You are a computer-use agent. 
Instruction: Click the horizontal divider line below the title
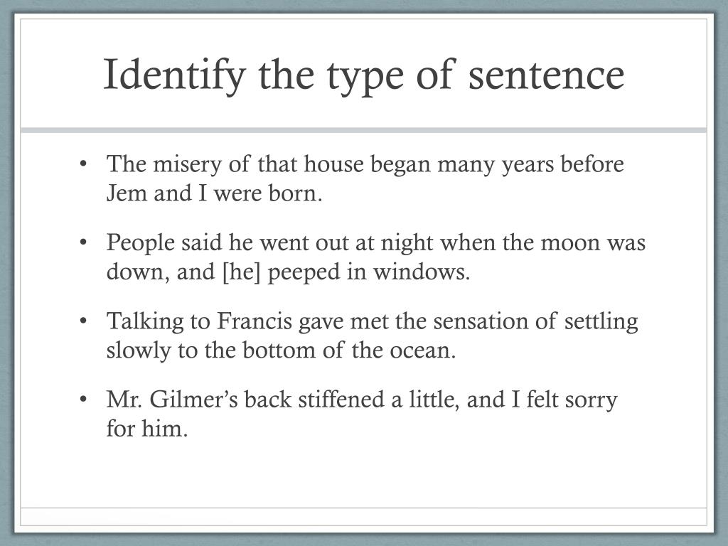363,130
